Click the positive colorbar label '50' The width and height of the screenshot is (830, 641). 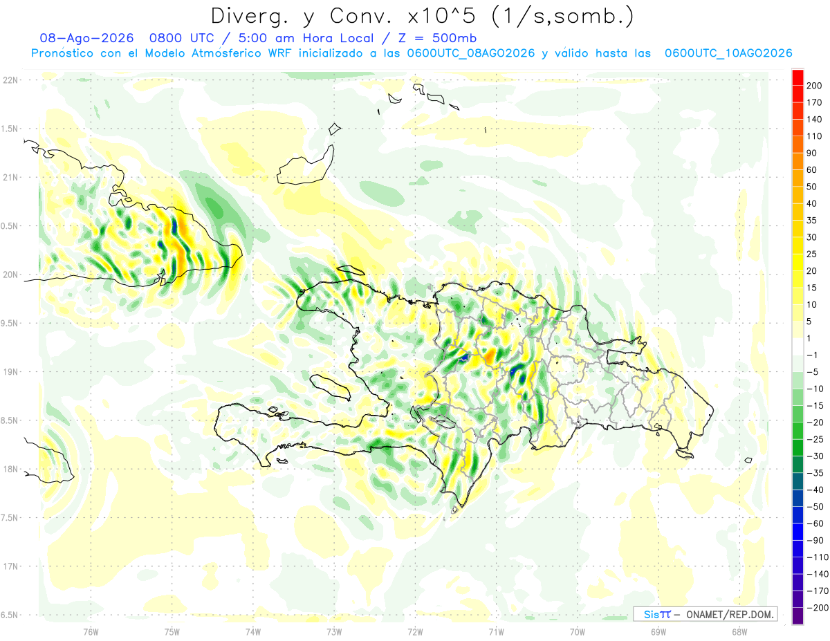pyautogui.click(x=812, y=187)
